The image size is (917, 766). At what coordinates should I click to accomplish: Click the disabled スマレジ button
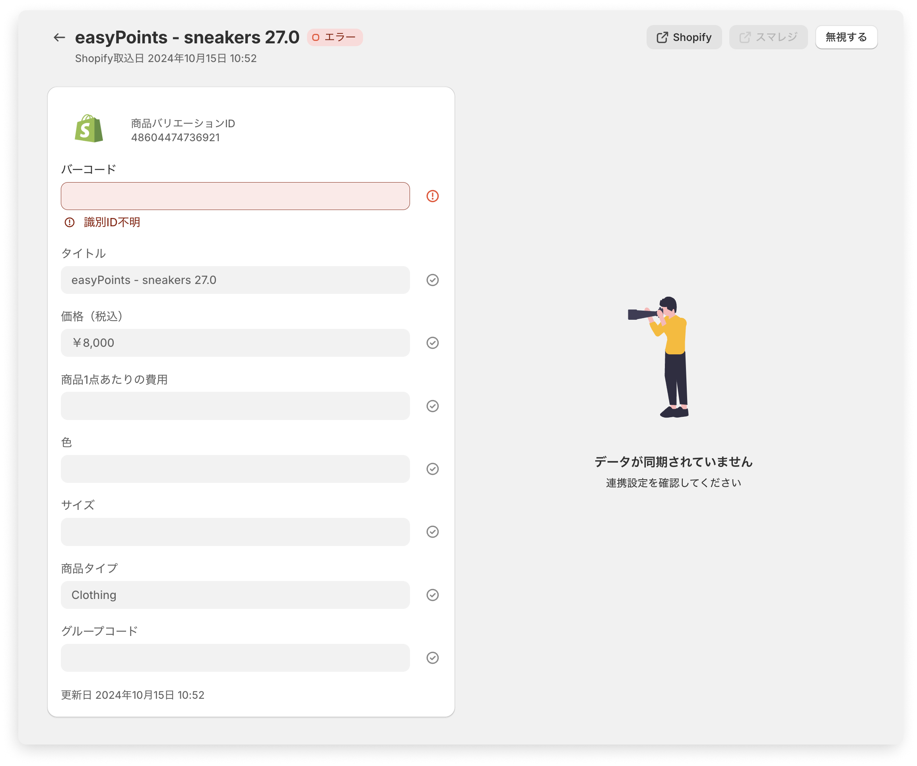coord(768,37)
